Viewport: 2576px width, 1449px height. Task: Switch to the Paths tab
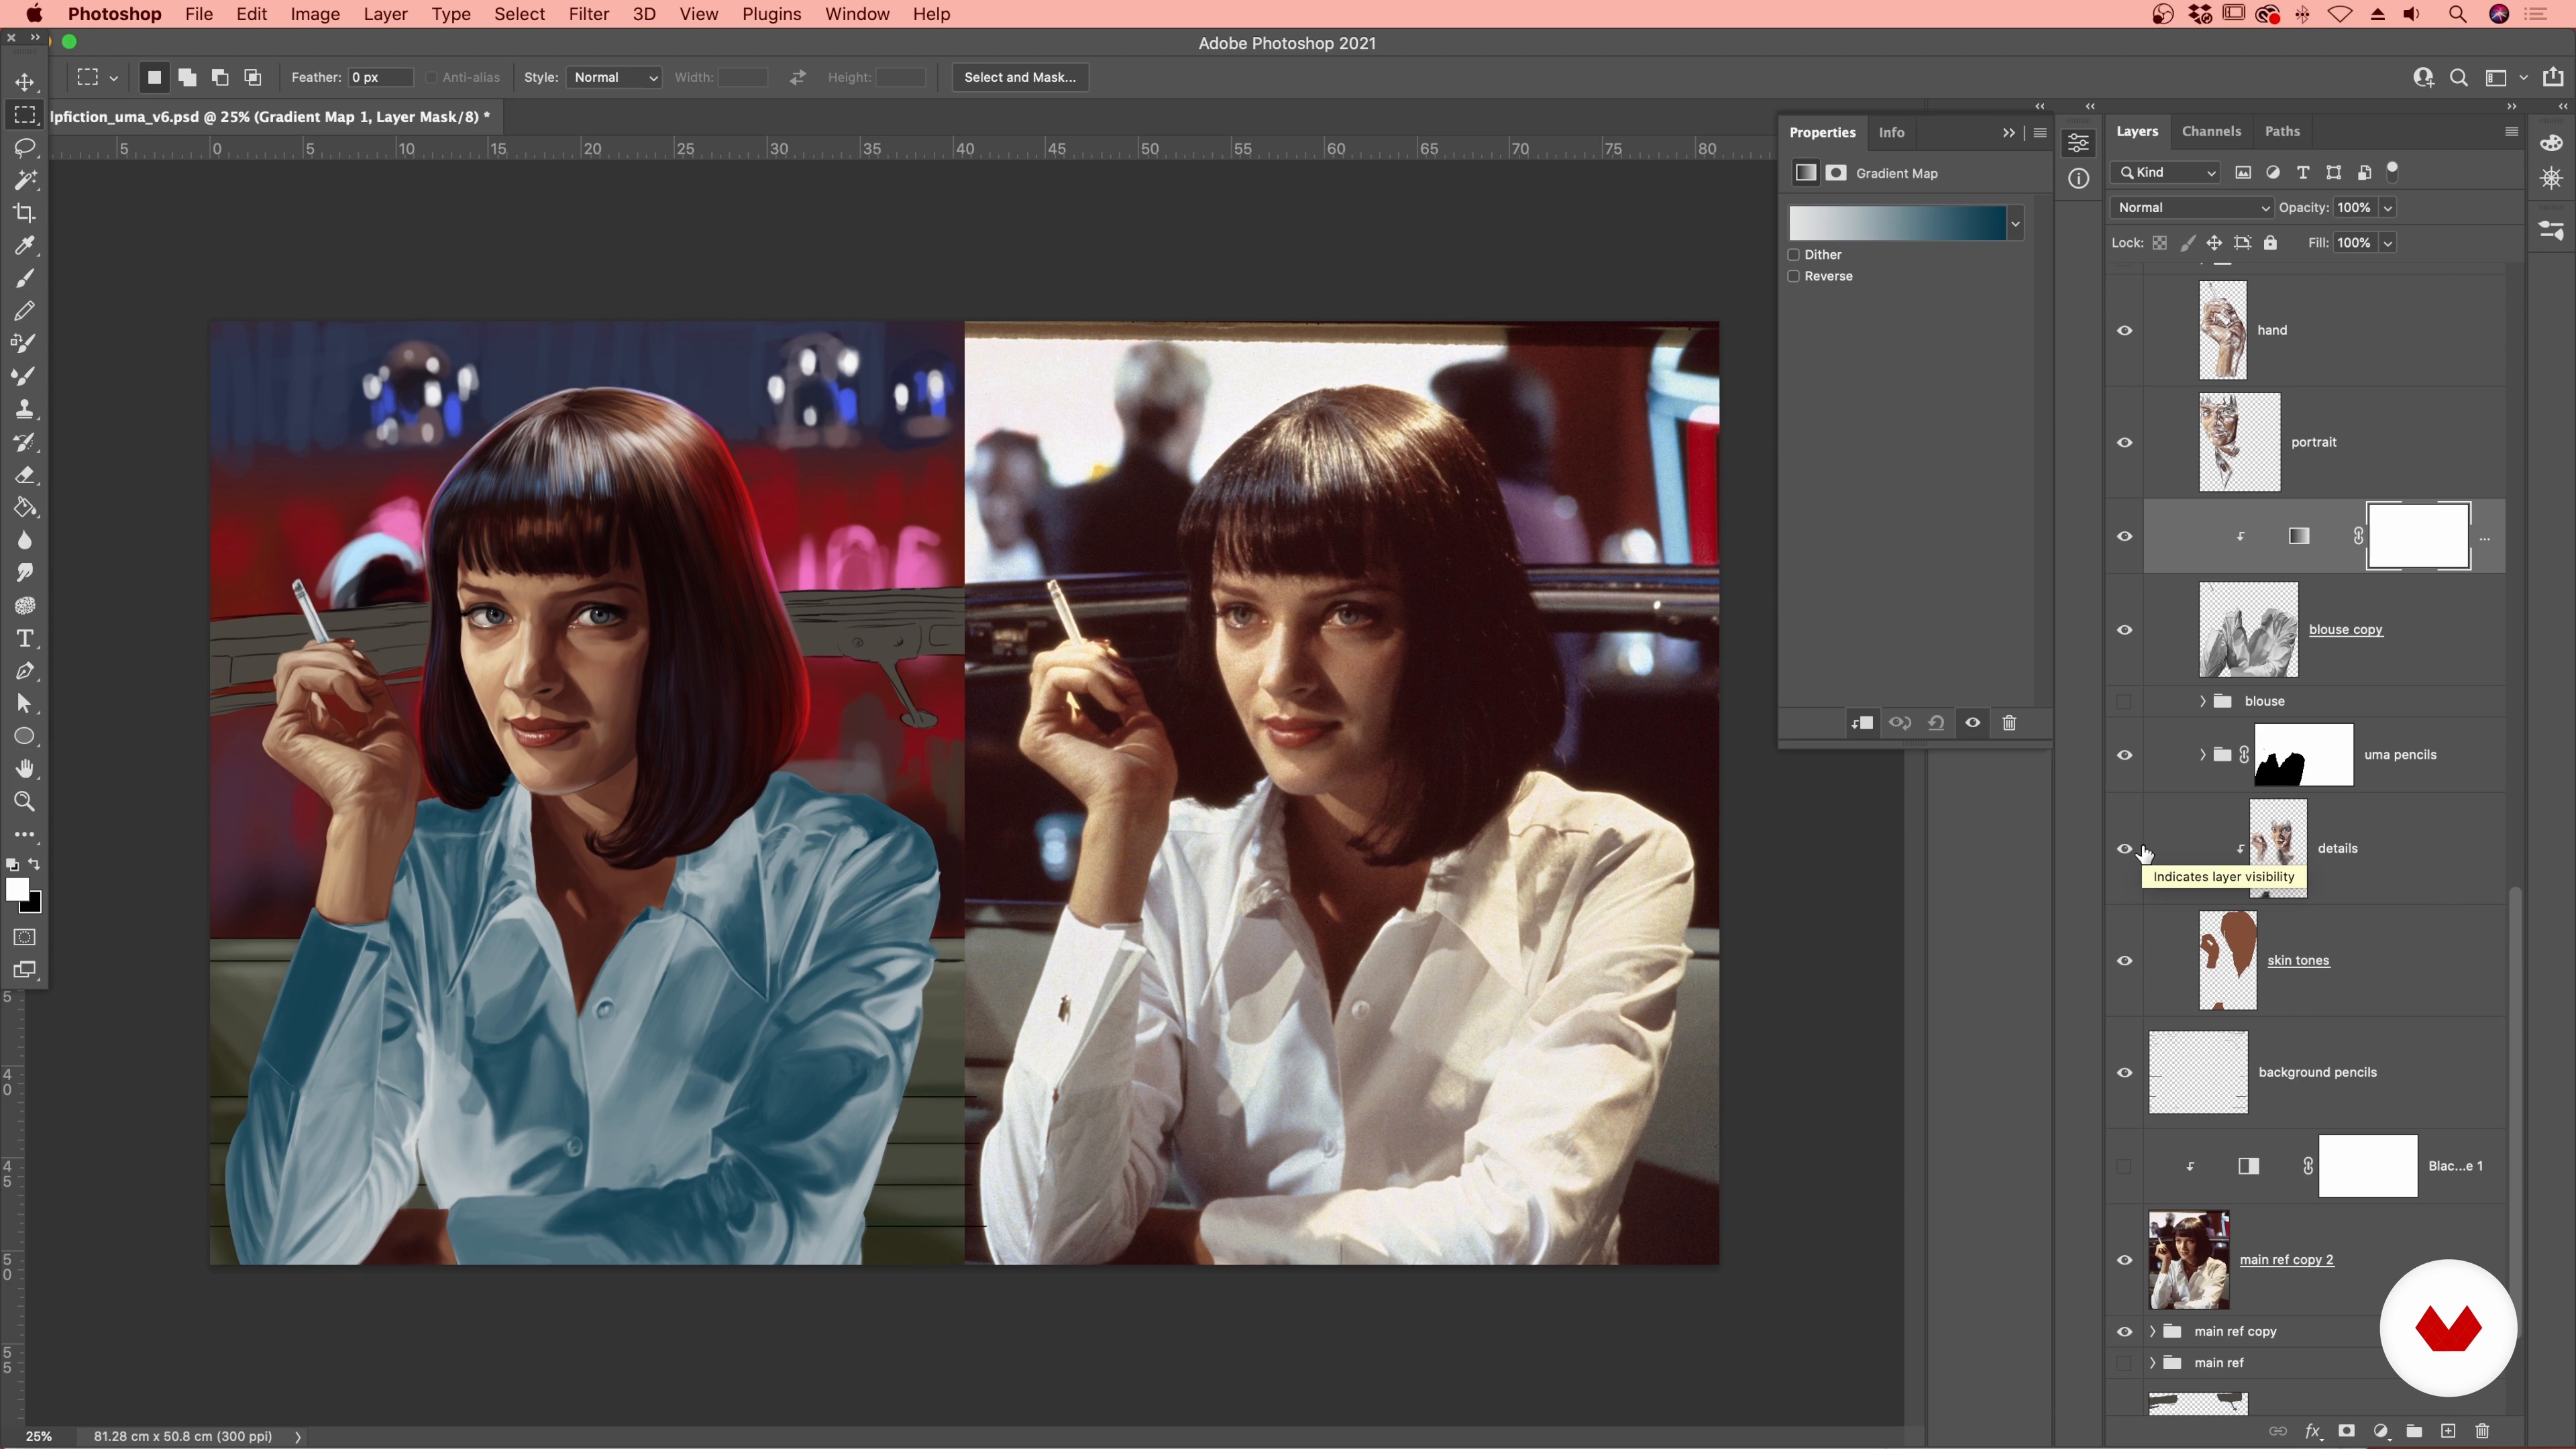pyautogui.click(x=2282, y=131)
